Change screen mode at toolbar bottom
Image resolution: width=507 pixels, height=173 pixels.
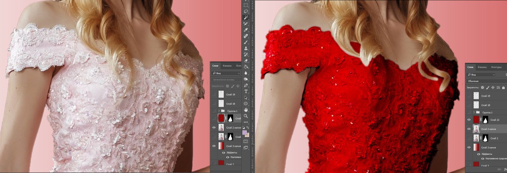click(x=246, y=147)
